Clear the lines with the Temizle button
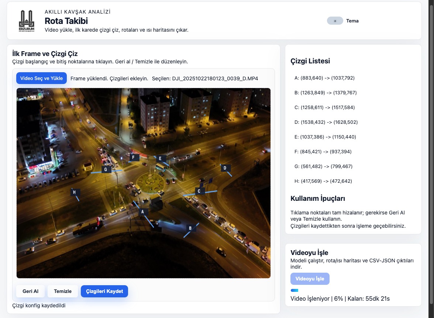The height and width of the screenshot is (318, 434). [63, 291]
